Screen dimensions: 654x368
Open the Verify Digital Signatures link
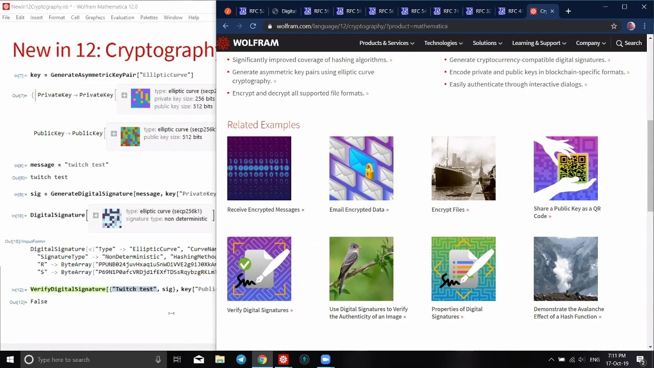click(260, 310)
